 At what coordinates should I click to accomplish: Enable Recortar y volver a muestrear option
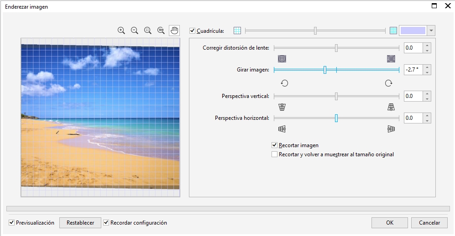coord(274,154)
